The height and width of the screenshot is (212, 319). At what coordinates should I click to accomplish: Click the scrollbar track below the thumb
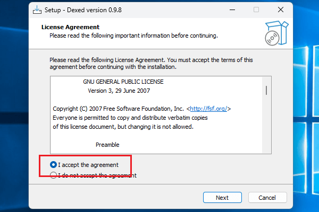coord(266,127)
